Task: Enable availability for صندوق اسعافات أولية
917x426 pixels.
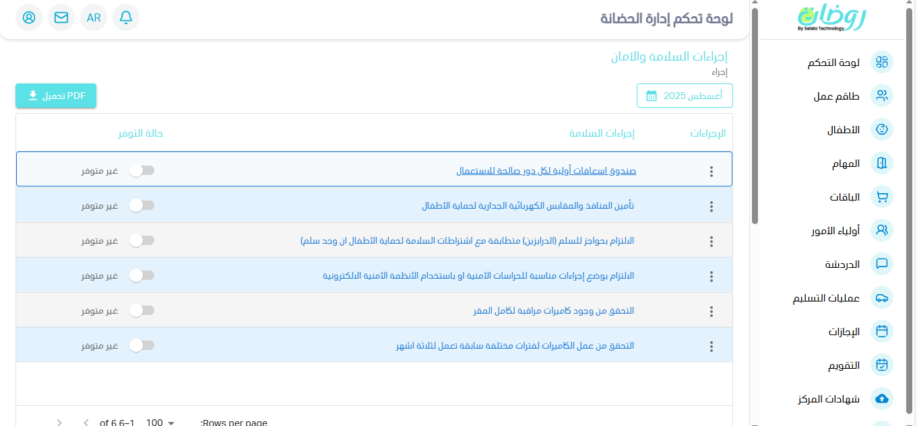Action: pos(142,170)
